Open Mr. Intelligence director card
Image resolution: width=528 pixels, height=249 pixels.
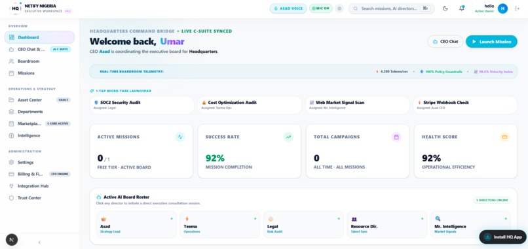click(x=470, y=224)
